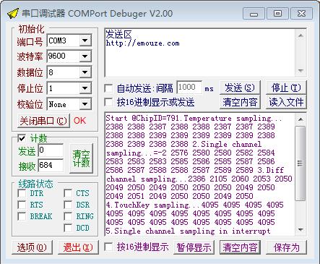The image size is (320, 264).
Task: Click the receive area scroll-up arrow
Action: click(300, 119)
